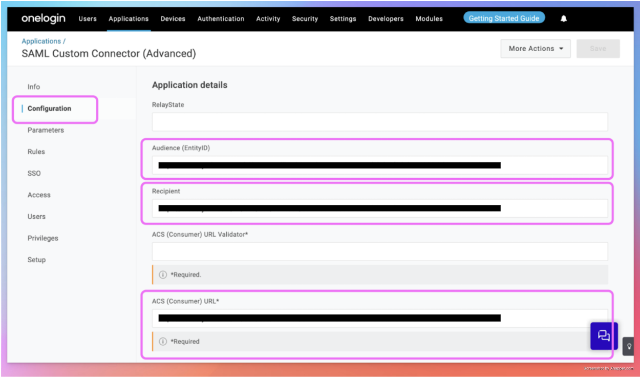Open the Activity menu
Screen dimensions: 641x378
[x=268, y=18]
